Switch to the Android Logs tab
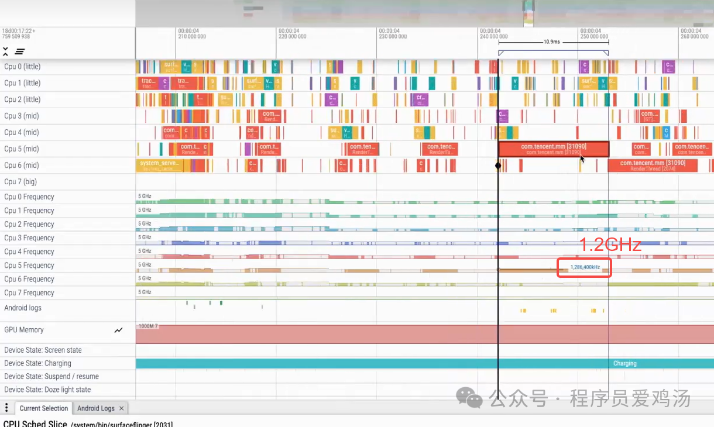The image size is (714, 427). (x=95, y=408)
